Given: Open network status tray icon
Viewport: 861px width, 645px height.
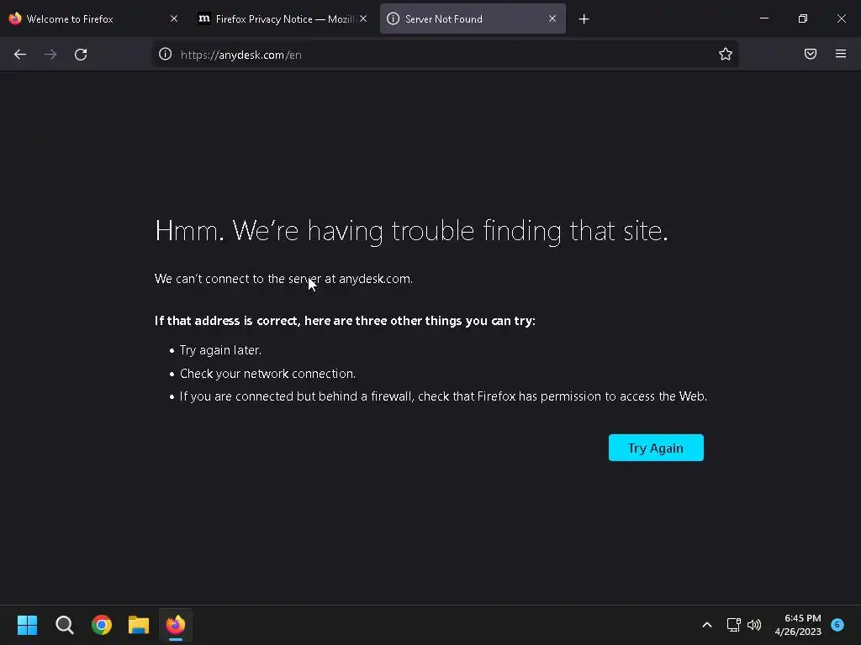Looking at the screenshot, I should tap(733, 625).
